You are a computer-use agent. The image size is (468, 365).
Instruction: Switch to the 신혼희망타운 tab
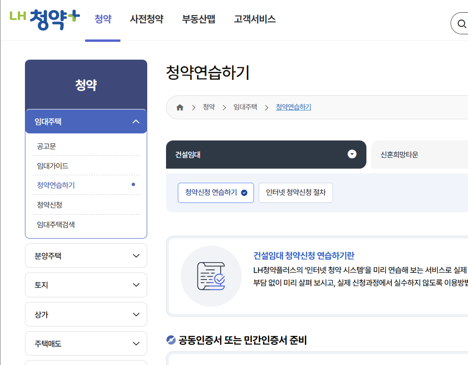420,155
